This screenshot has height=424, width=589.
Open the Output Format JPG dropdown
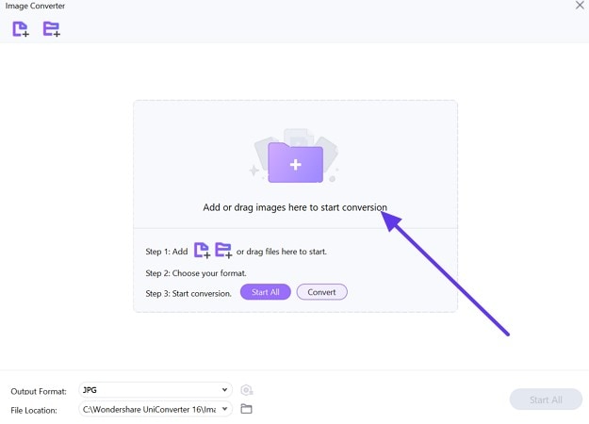(x=155, y=390)
